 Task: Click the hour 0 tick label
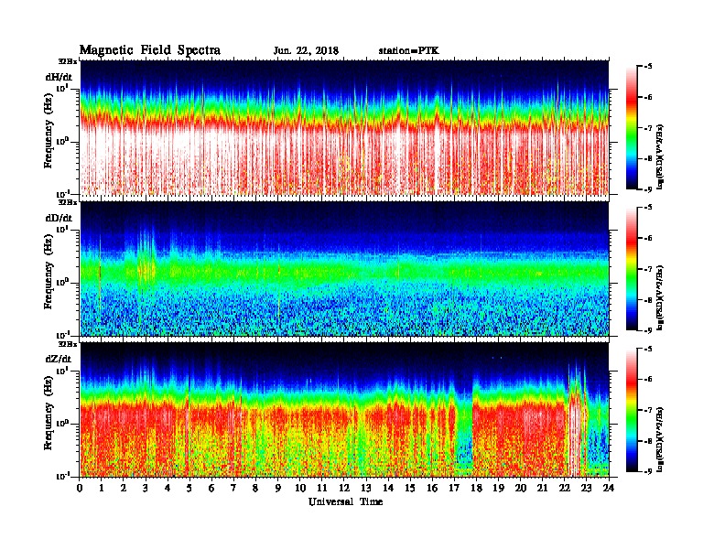tap(80, 489)
